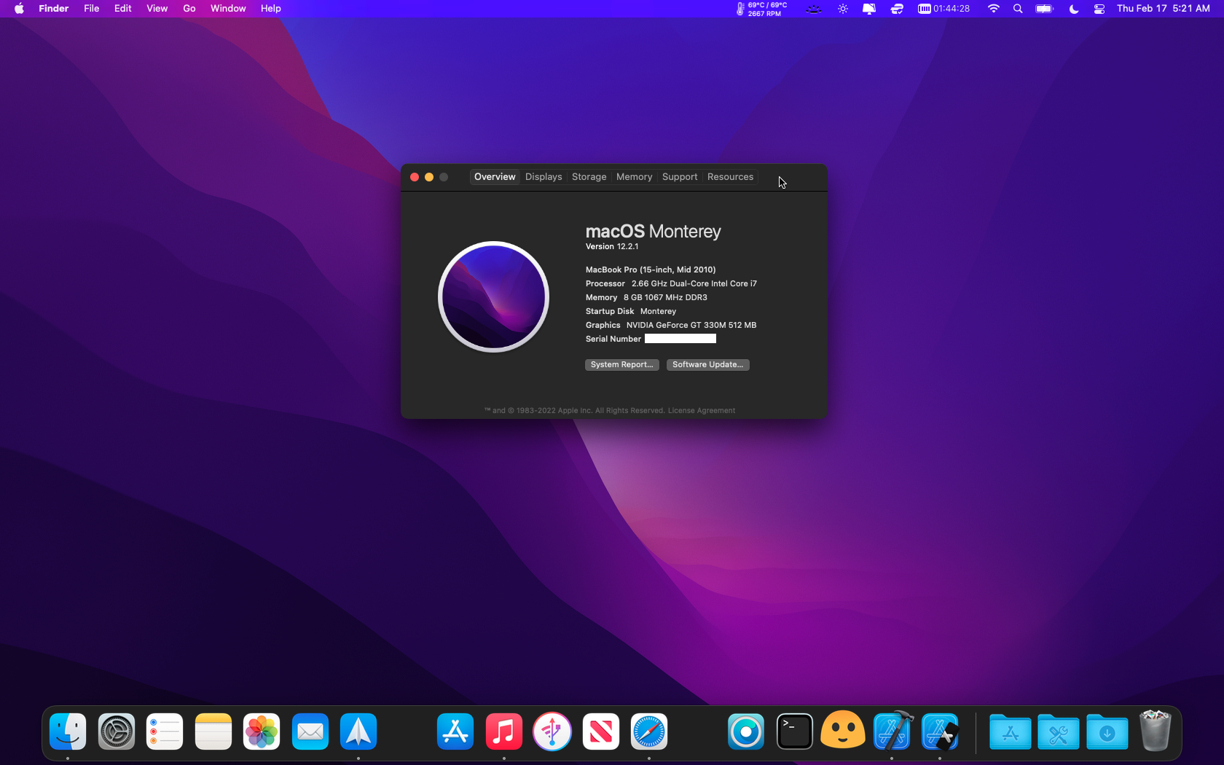1224x765 pixels.
Task: Switch to the Storage tab
Action: tap(589, 177)
